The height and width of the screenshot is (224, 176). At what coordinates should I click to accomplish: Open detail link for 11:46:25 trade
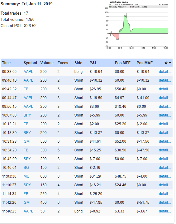tap(165, 211)
